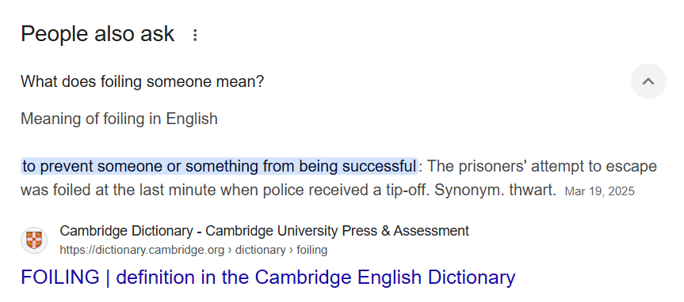
Task: Click the word "FOILING" in the blue title
Action: pos(60,277)
